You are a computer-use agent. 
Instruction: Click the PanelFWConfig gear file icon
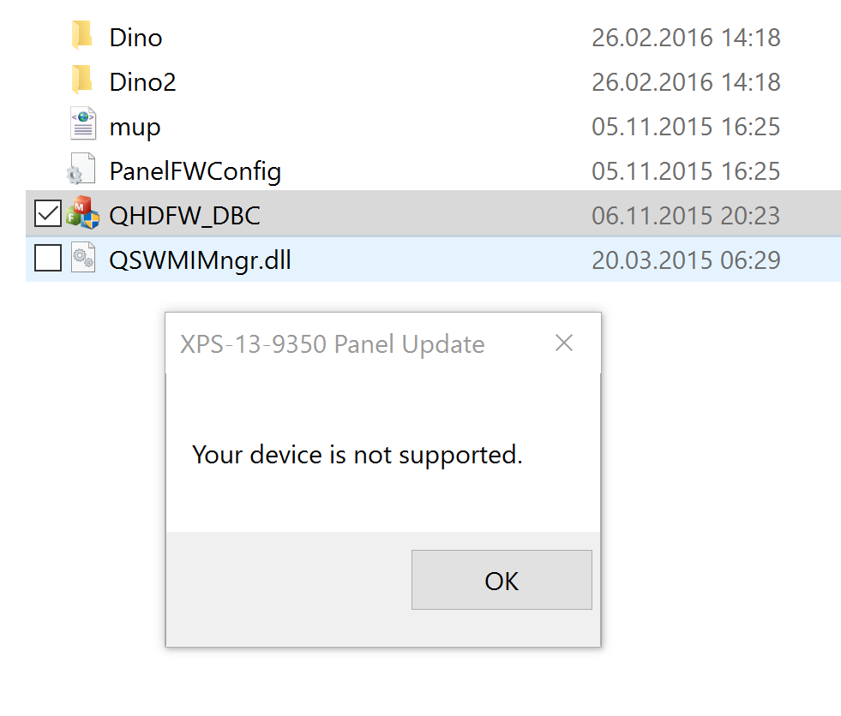point(77,170)
